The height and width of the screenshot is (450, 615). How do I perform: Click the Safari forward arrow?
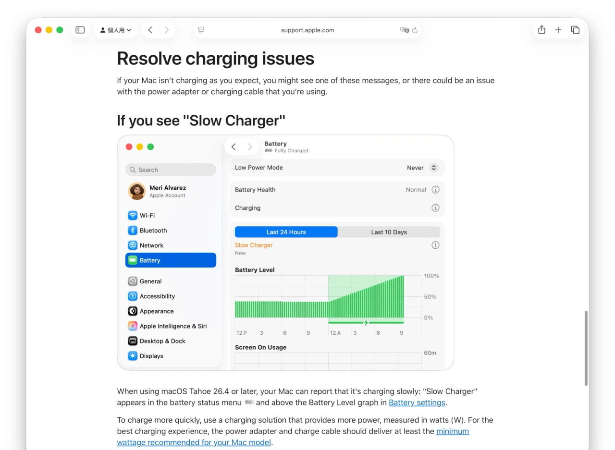point(167,30)
